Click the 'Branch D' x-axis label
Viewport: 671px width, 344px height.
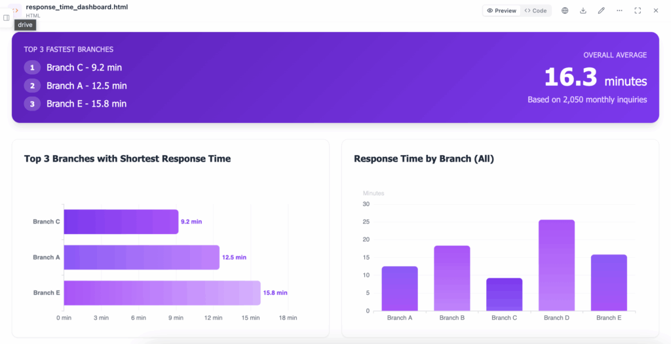pos(557,318)
